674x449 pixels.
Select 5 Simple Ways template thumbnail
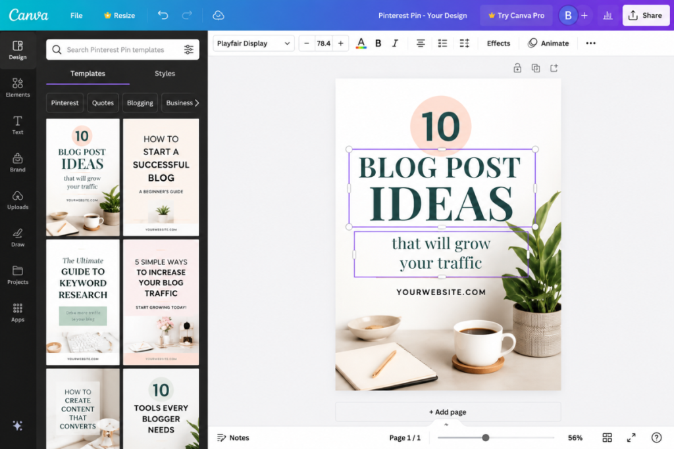click(161, 302)
